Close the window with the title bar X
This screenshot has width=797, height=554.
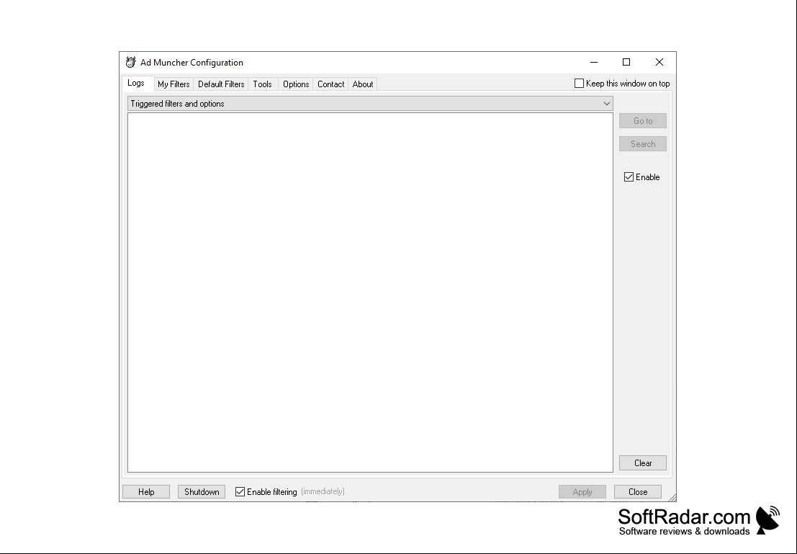point(659,62)
